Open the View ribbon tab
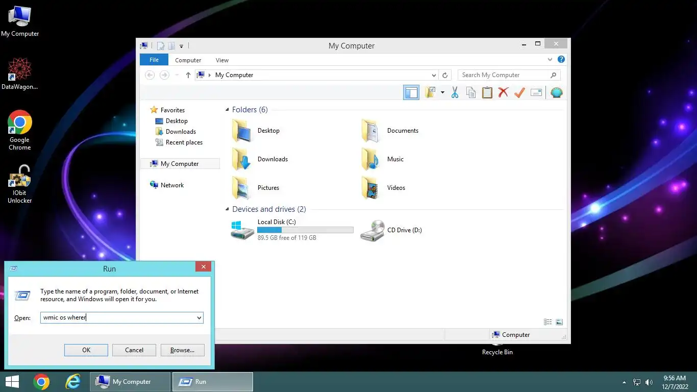The width and height of the screenshot is (697, 392). (x=222, y=60)
